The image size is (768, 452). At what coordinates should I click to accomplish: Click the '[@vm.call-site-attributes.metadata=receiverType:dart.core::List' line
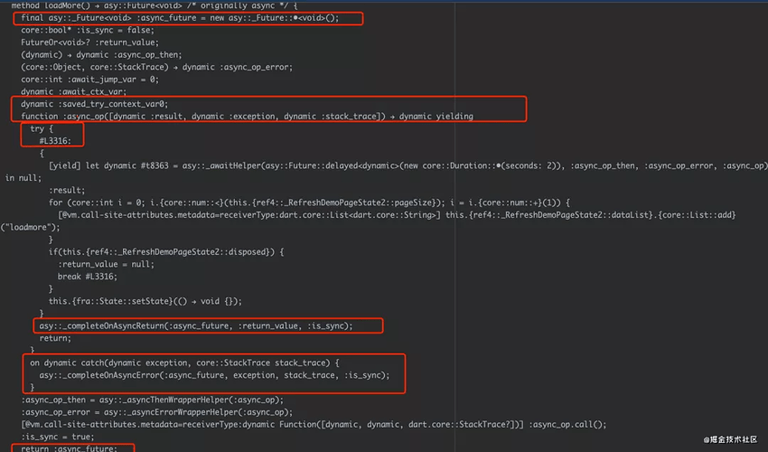397,215
